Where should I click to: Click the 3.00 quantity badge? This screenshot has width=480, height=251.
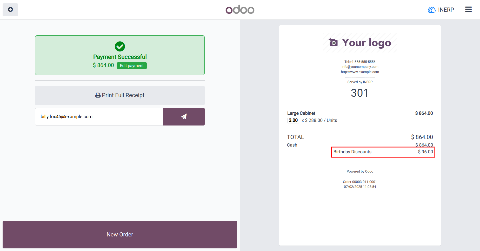293,120
